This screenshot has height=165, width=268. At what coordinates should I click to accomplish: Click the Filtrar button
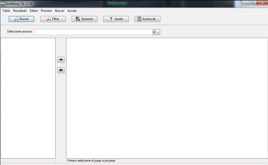(x=53, y=19)
